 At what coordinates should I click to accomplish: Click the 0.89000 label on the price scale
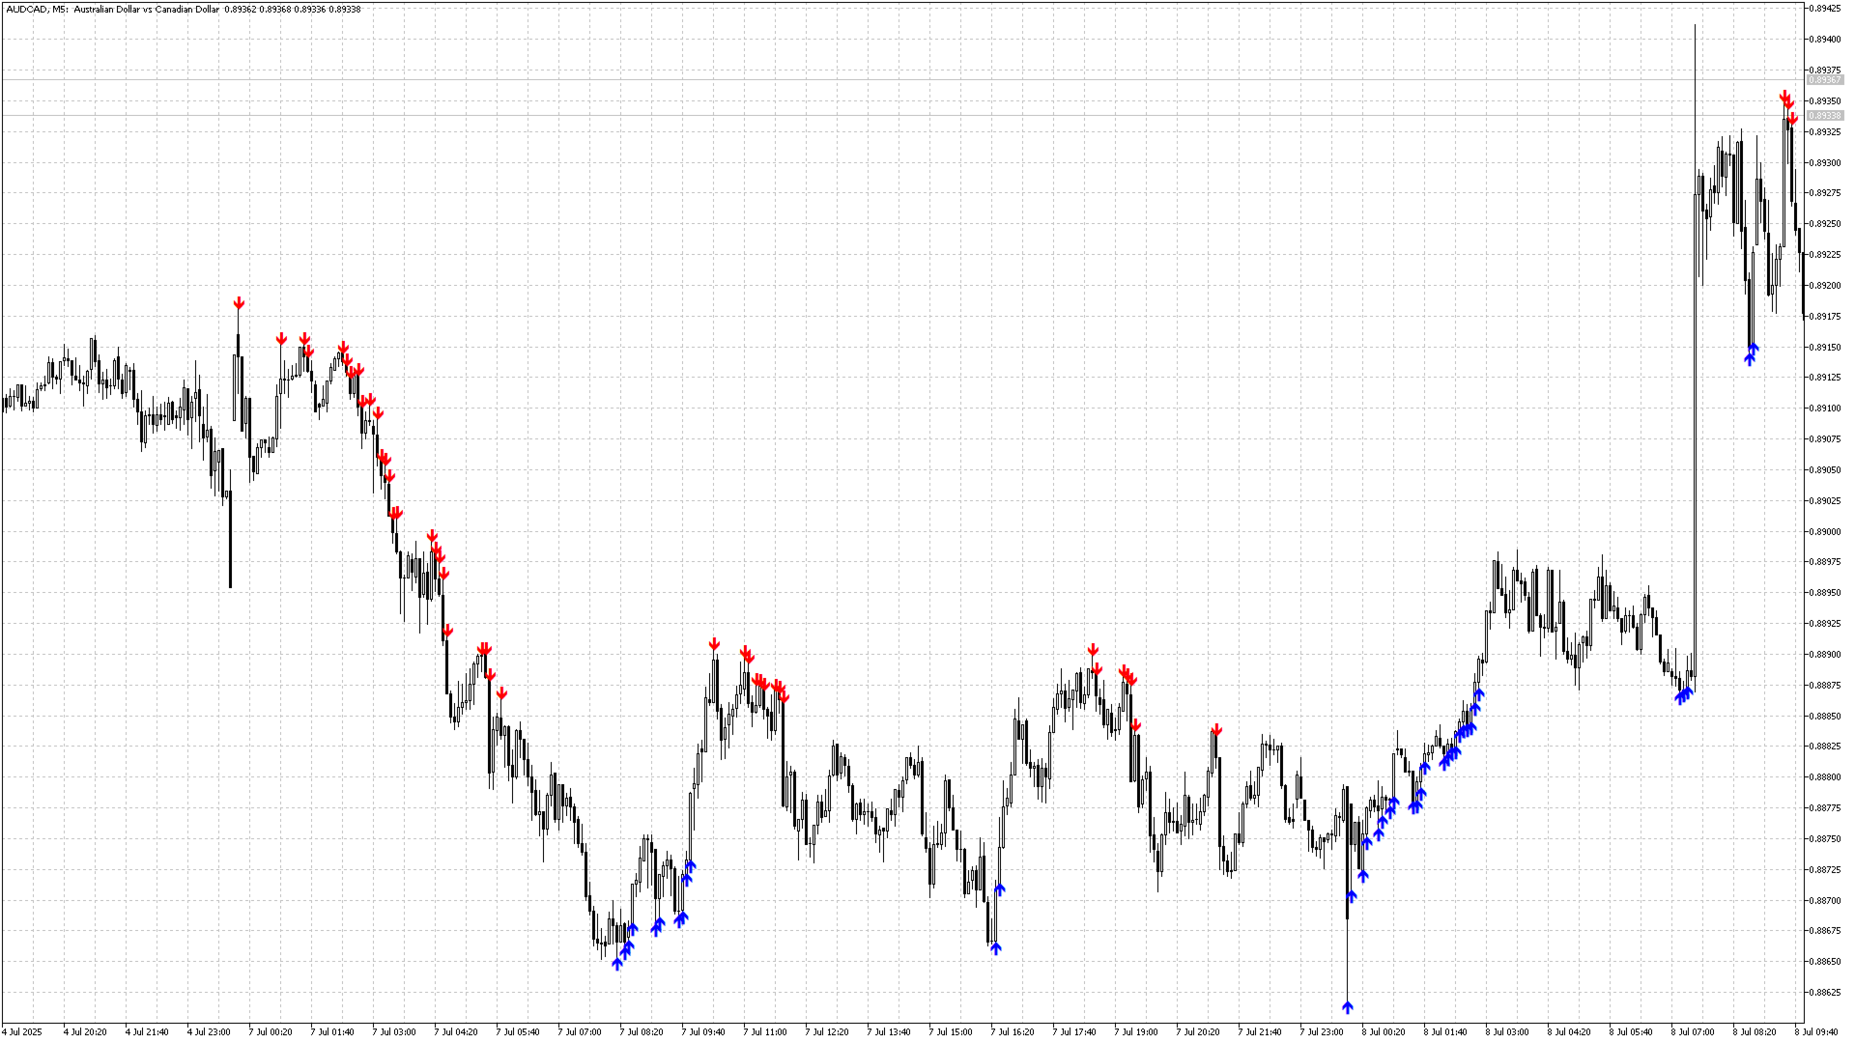1824,531
